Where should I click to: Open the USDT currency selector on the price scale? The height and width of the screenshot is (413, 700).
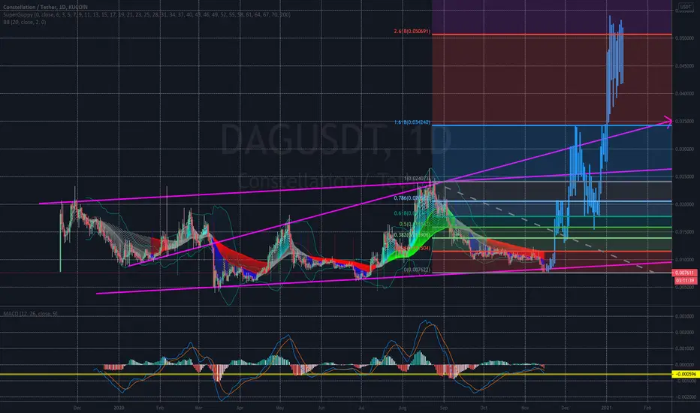685,6
